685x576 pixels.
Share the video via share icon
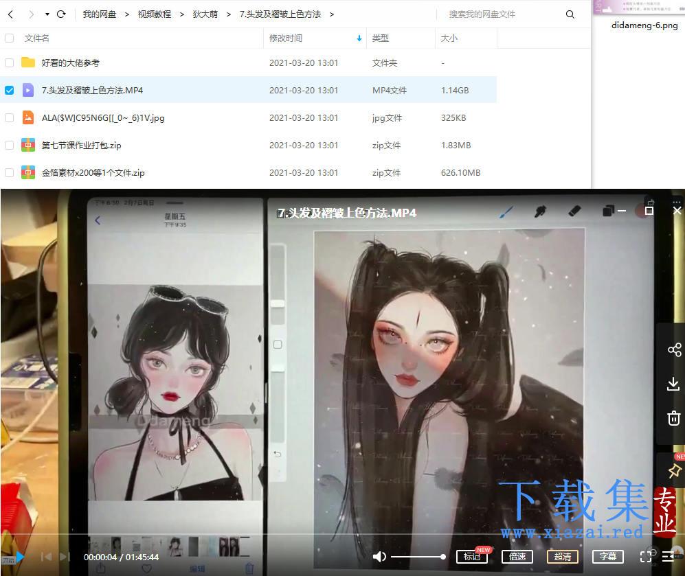(674, 349)
